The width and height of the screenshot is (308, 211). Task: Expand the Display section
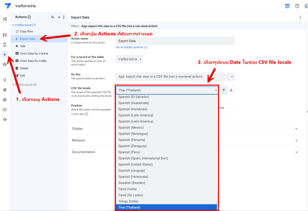pyautogui.click(x=185, y=128)
